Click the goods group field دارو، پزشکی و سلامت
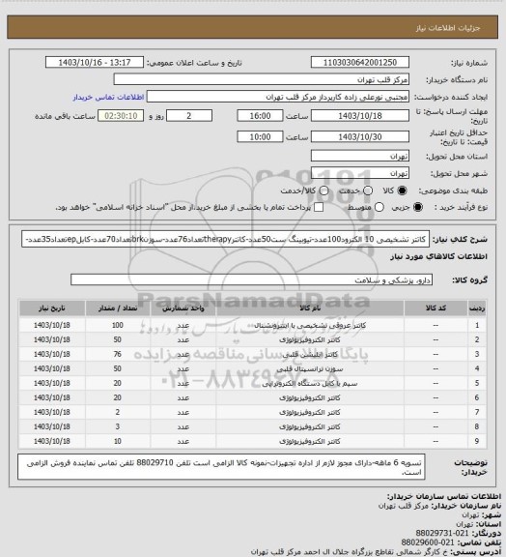506x557 pixels. click(252, 279)
